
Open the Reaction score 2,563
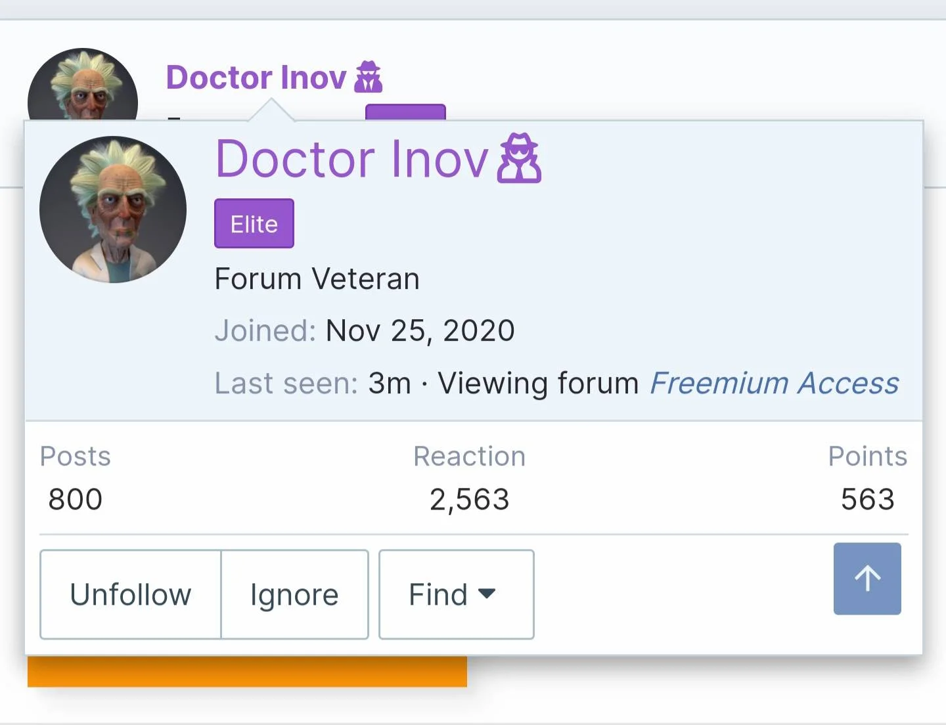(469, 499)
